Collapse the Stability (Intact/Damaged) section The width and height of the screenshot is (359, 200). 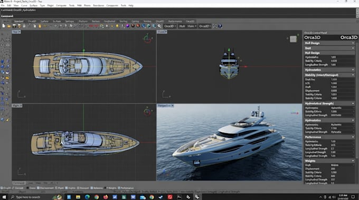click(353, 75)
